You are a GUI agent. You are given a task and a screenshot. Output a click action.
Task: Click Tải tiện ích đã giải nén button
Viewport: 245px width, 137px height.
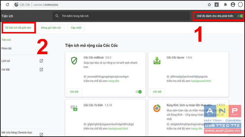pos(18,28)
